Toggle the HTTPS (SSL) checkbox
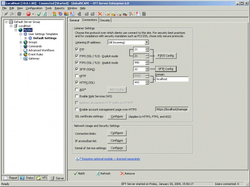 77,83
